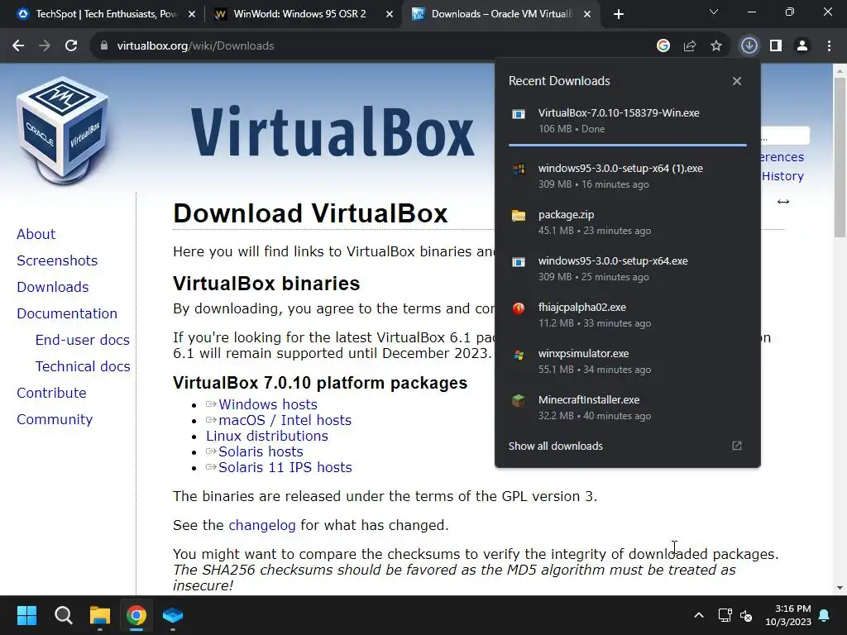Close the WinWorld tab
The width and height of the screenshot is (847, 635).
point(390,15)
